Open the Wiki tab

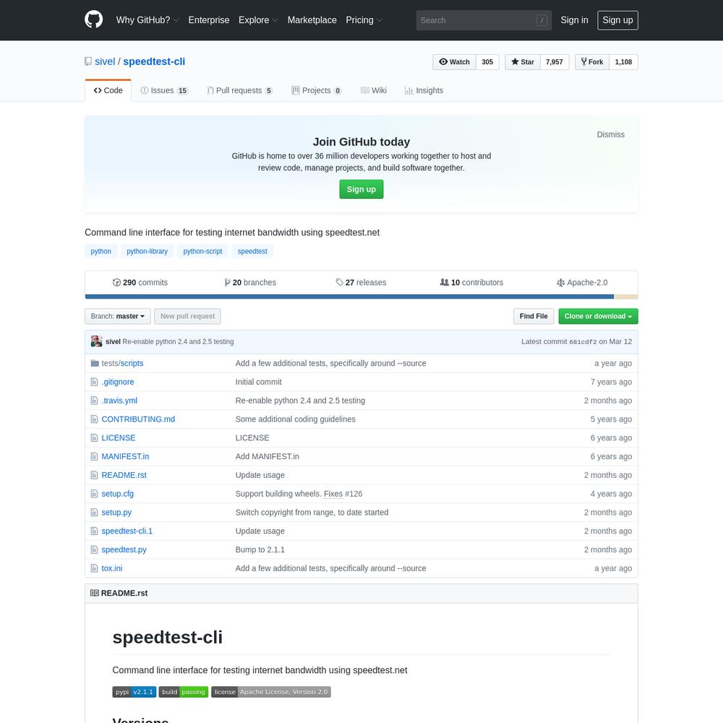point(374,90)
